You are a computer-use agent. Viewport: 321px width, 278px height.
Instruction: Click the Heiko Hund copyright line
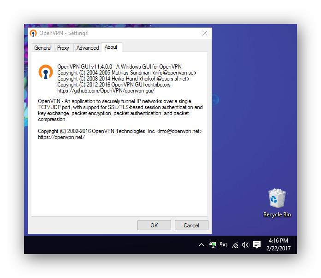[124, 79]
